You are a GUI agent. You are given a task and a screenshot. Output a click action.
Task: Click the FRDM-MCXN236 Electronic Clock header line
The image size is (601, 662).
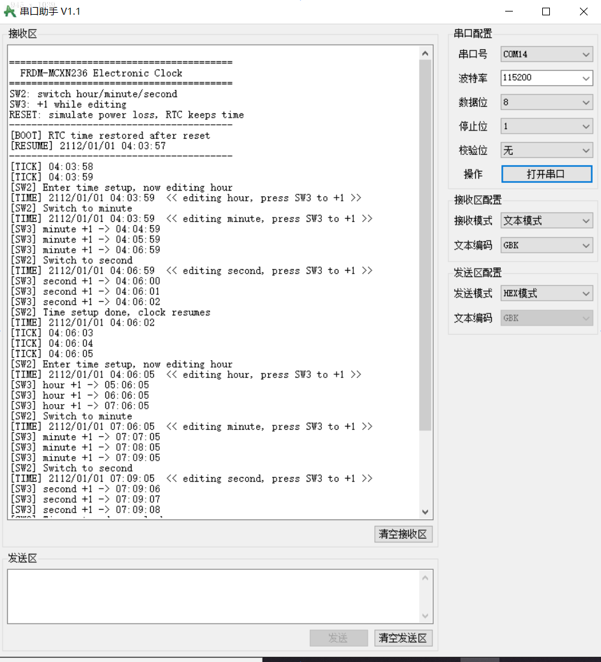point(101,73)
